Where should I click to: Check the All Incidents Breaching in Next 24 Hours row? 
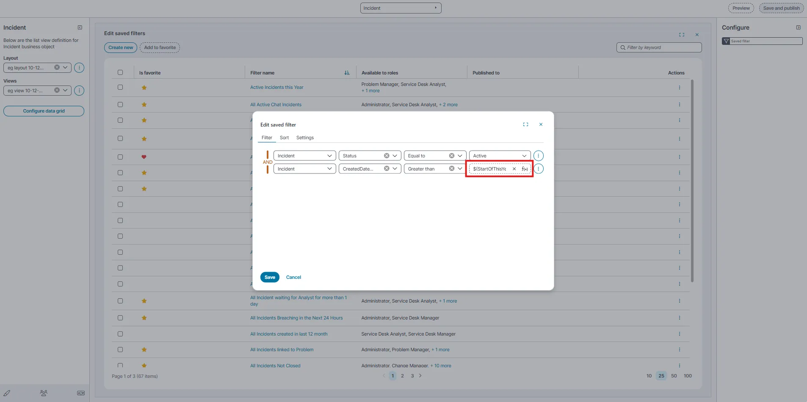pos(120,318)
